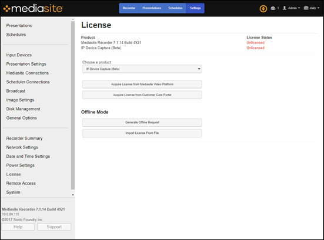
Task: Switch to the Schedules top tab
Action: (x=175, y=8)
